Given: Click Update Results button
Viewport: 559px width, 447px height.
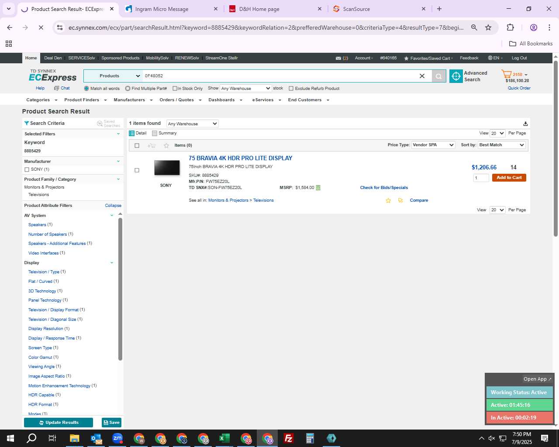Looking at the screenshot, I should pos(59,423).
